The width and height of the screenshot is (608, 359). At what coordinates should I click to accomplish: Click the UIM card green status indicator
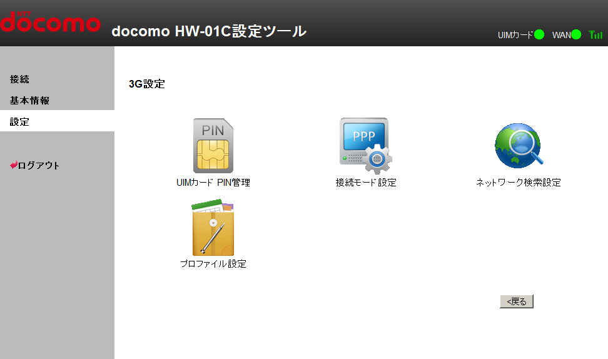tap(539, 35)
